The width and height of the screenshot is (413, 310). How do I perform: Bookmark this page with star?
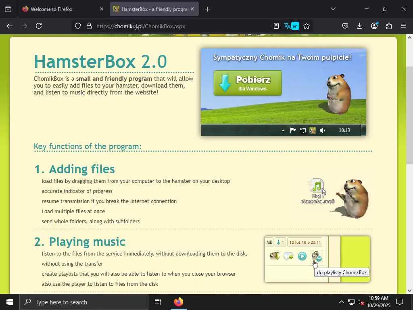point(307,26)
